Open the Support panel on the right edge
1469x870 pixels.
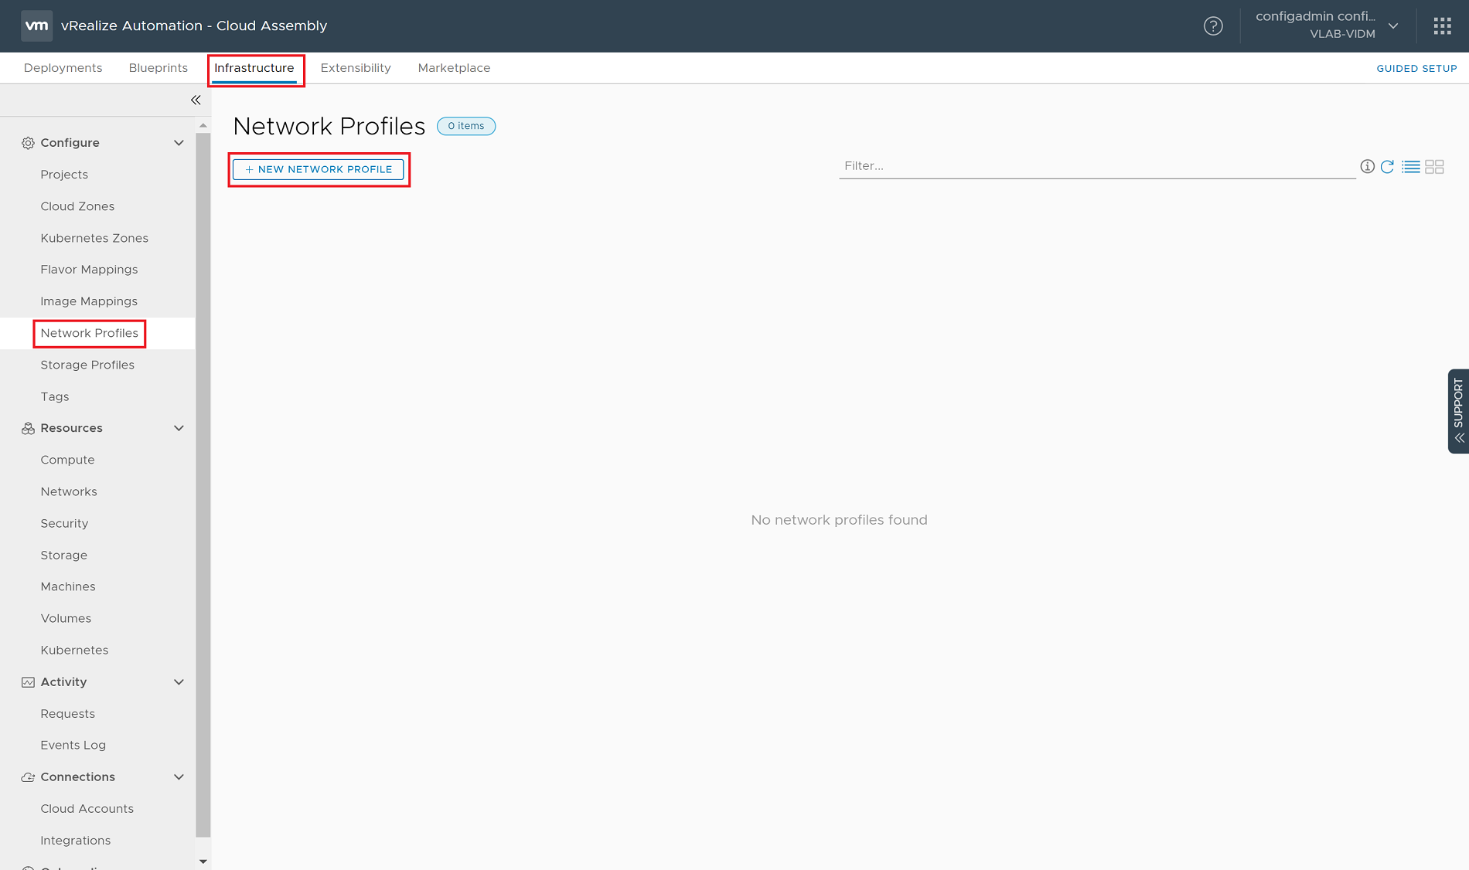pyautogui.click(x=1458, y=411)
